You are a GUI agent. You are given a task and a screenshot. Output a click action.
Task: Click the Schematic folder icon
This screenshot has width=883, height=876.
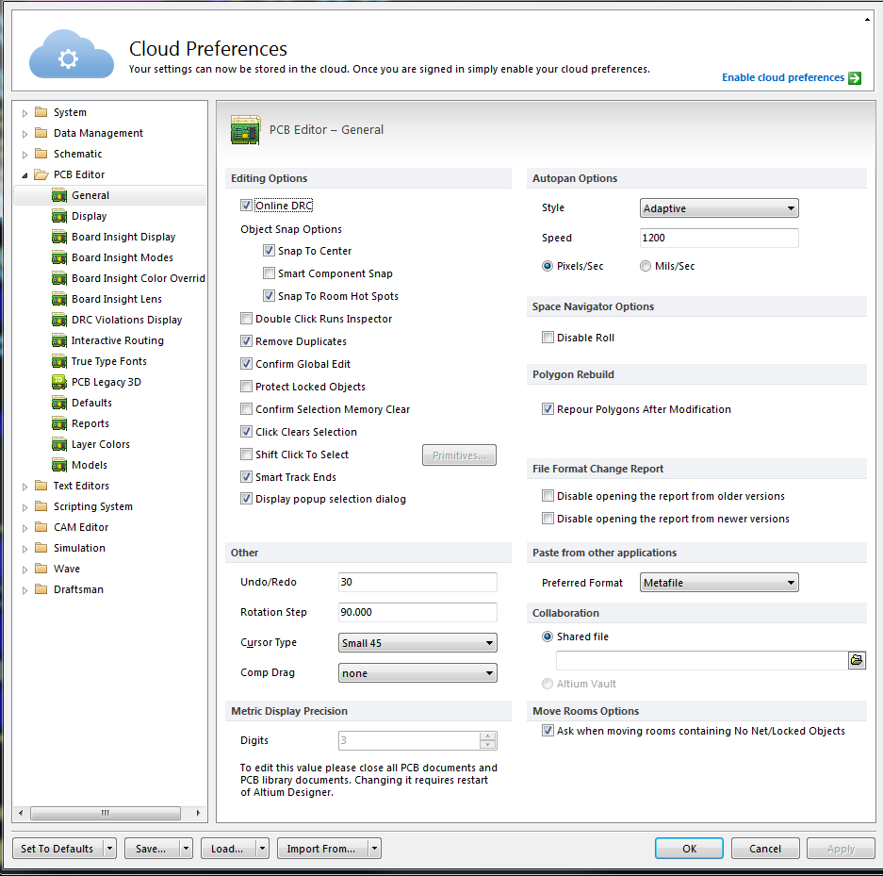point(41,154)
